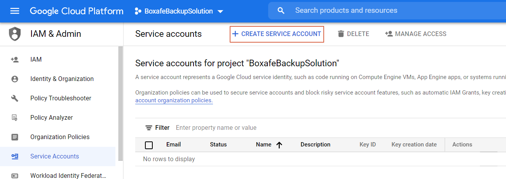The width and height of the screenshot is (506, 179).
Task: Toggle the select-all checkbox in table header
Action: pyautogui.click(x=149, y=145)
